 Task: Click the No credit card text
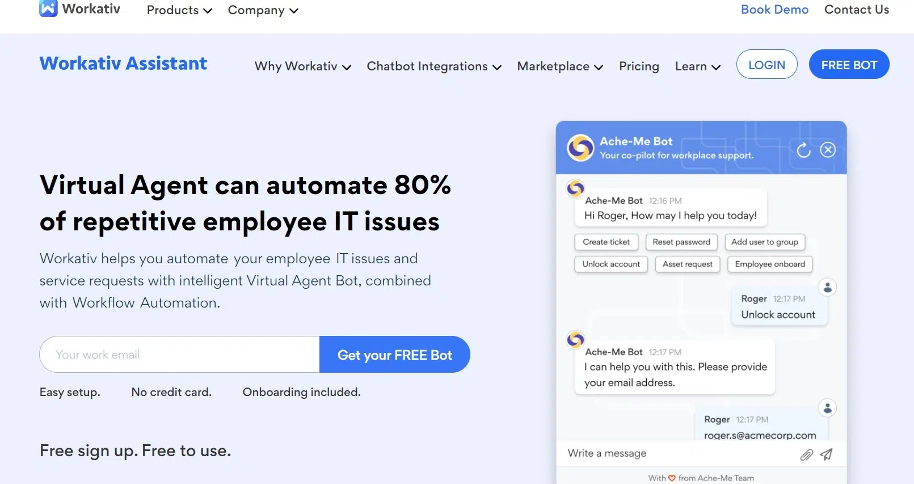click(171, 392)
